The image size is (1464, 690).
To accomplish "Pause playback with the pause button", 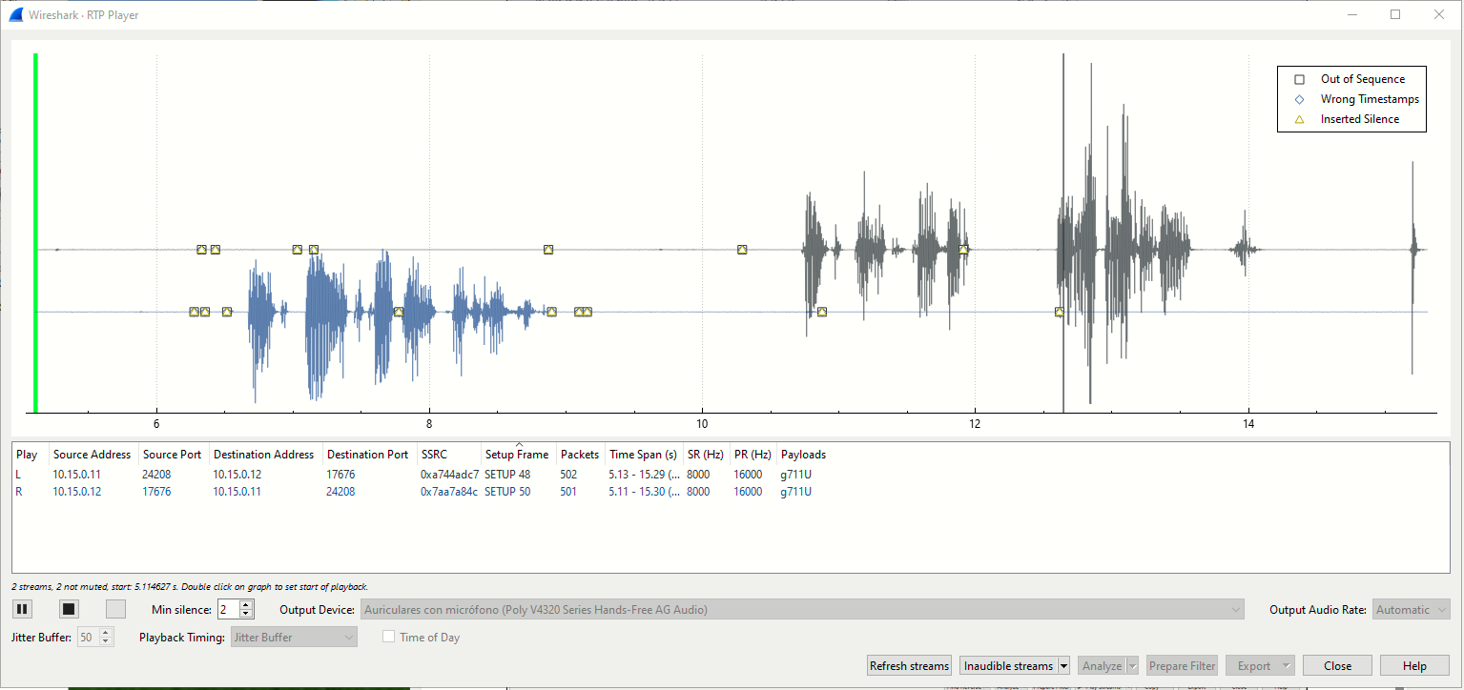I will [x=22, y=609].
